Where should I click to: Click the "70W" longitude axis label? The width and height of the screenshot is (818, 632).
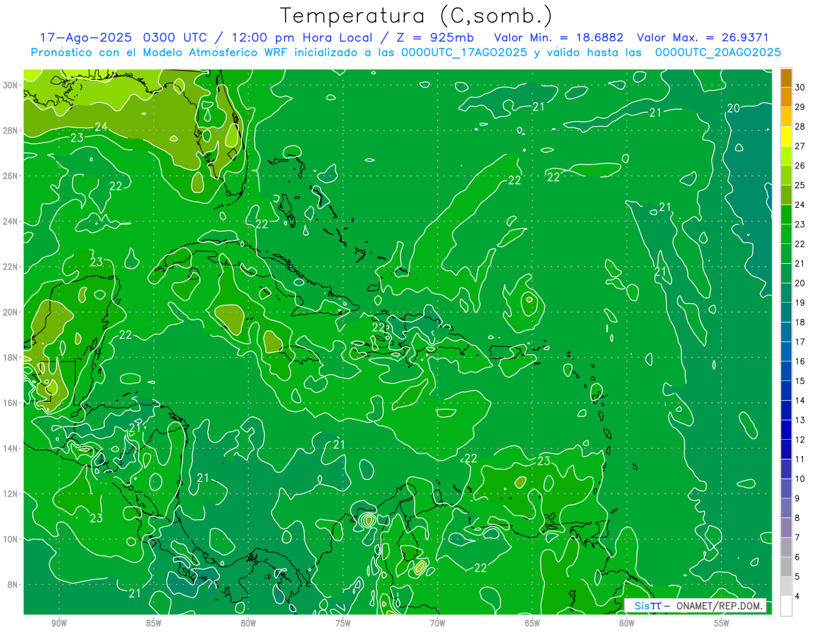[438, 623]
